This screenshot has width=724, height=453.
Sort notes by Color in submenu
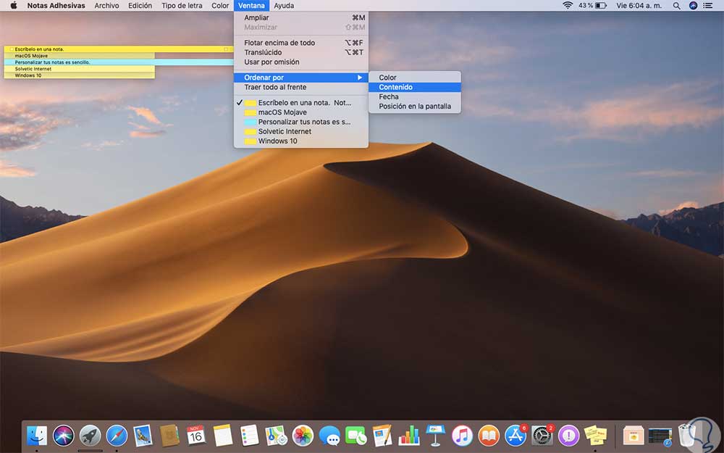tap(415, 78)
